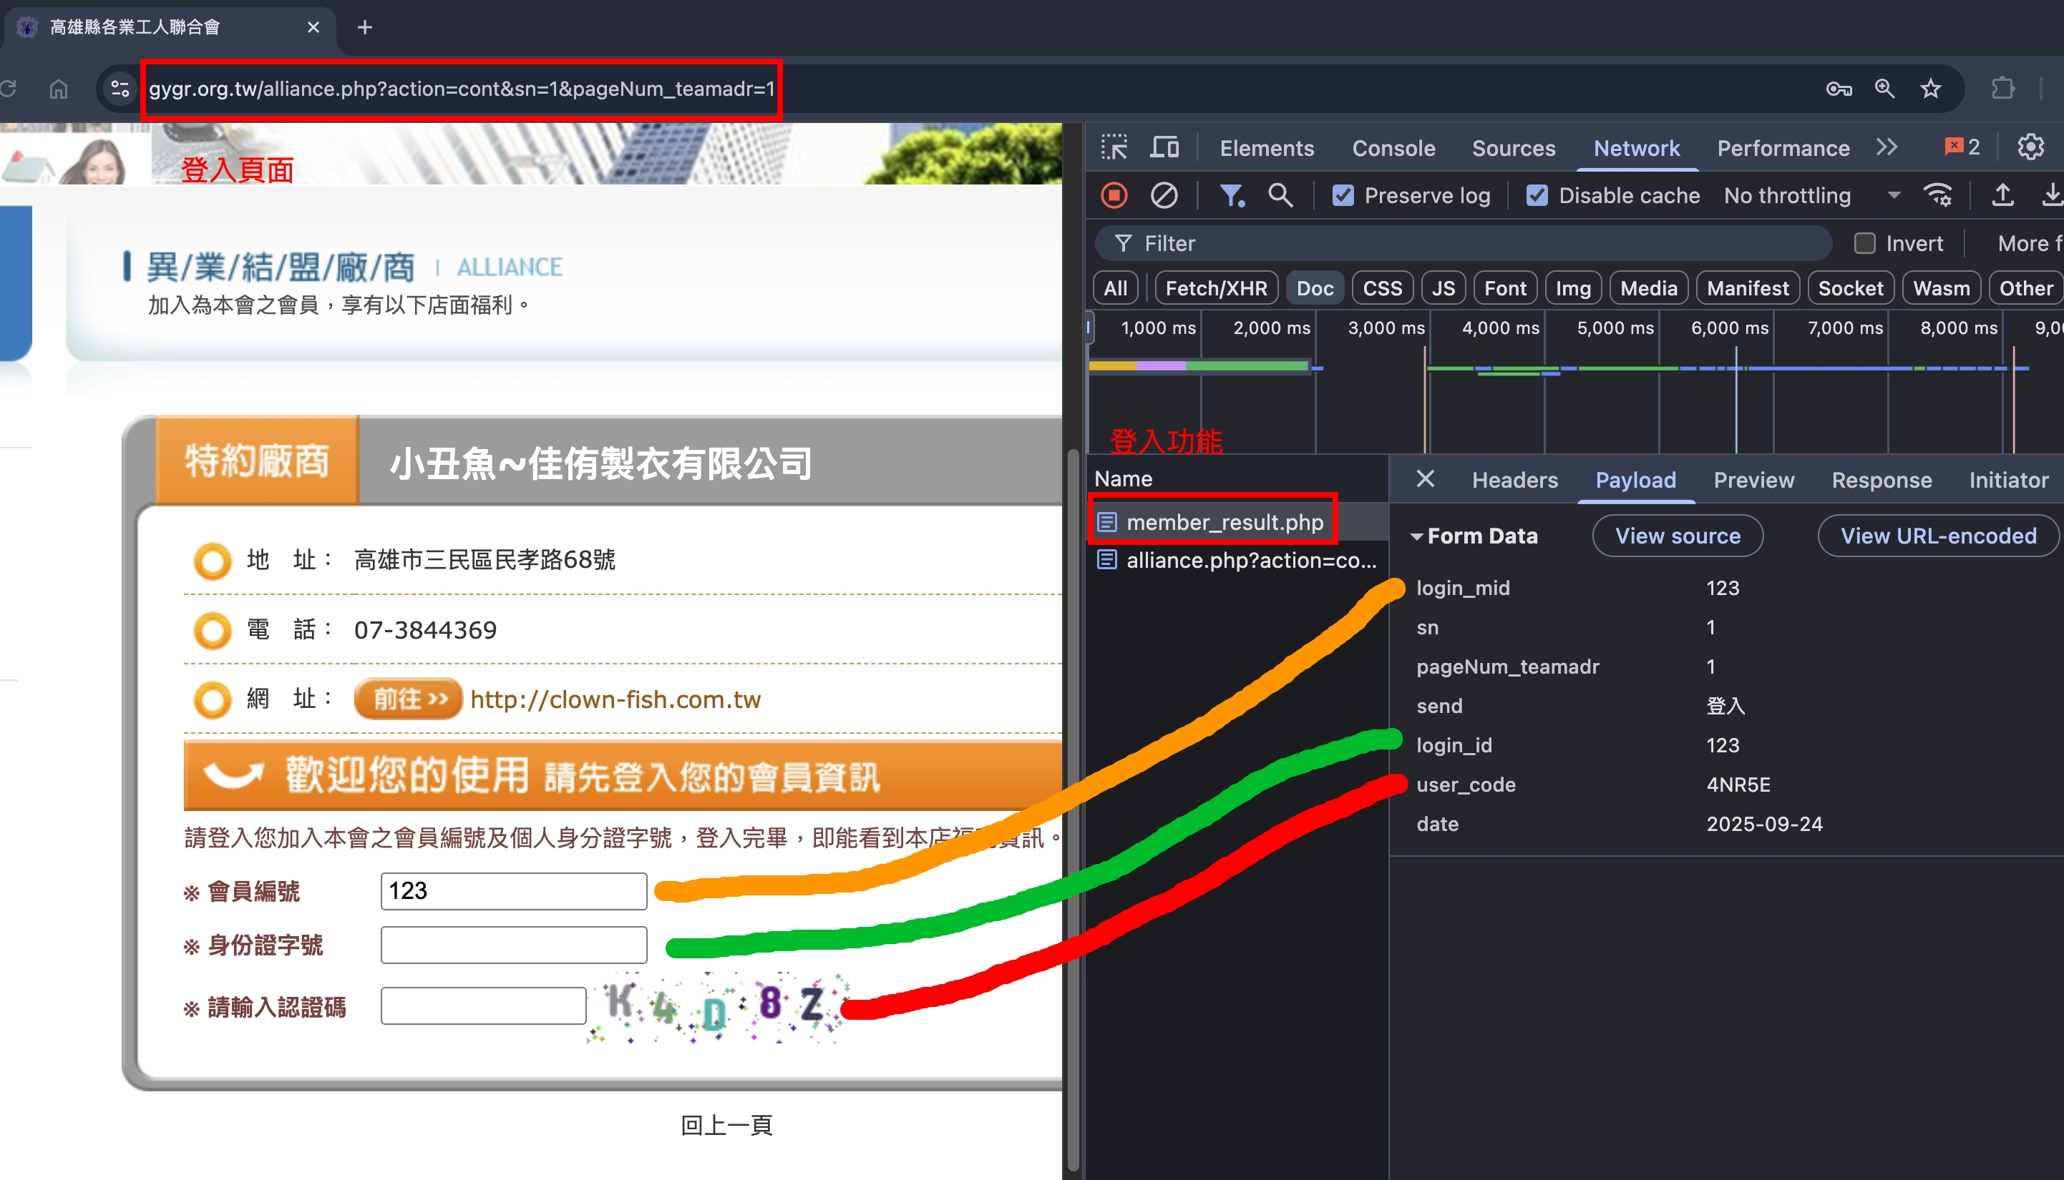2064x1180 pixels.
Task: Open network search magnifier
Action: (x=1280, y=195)
